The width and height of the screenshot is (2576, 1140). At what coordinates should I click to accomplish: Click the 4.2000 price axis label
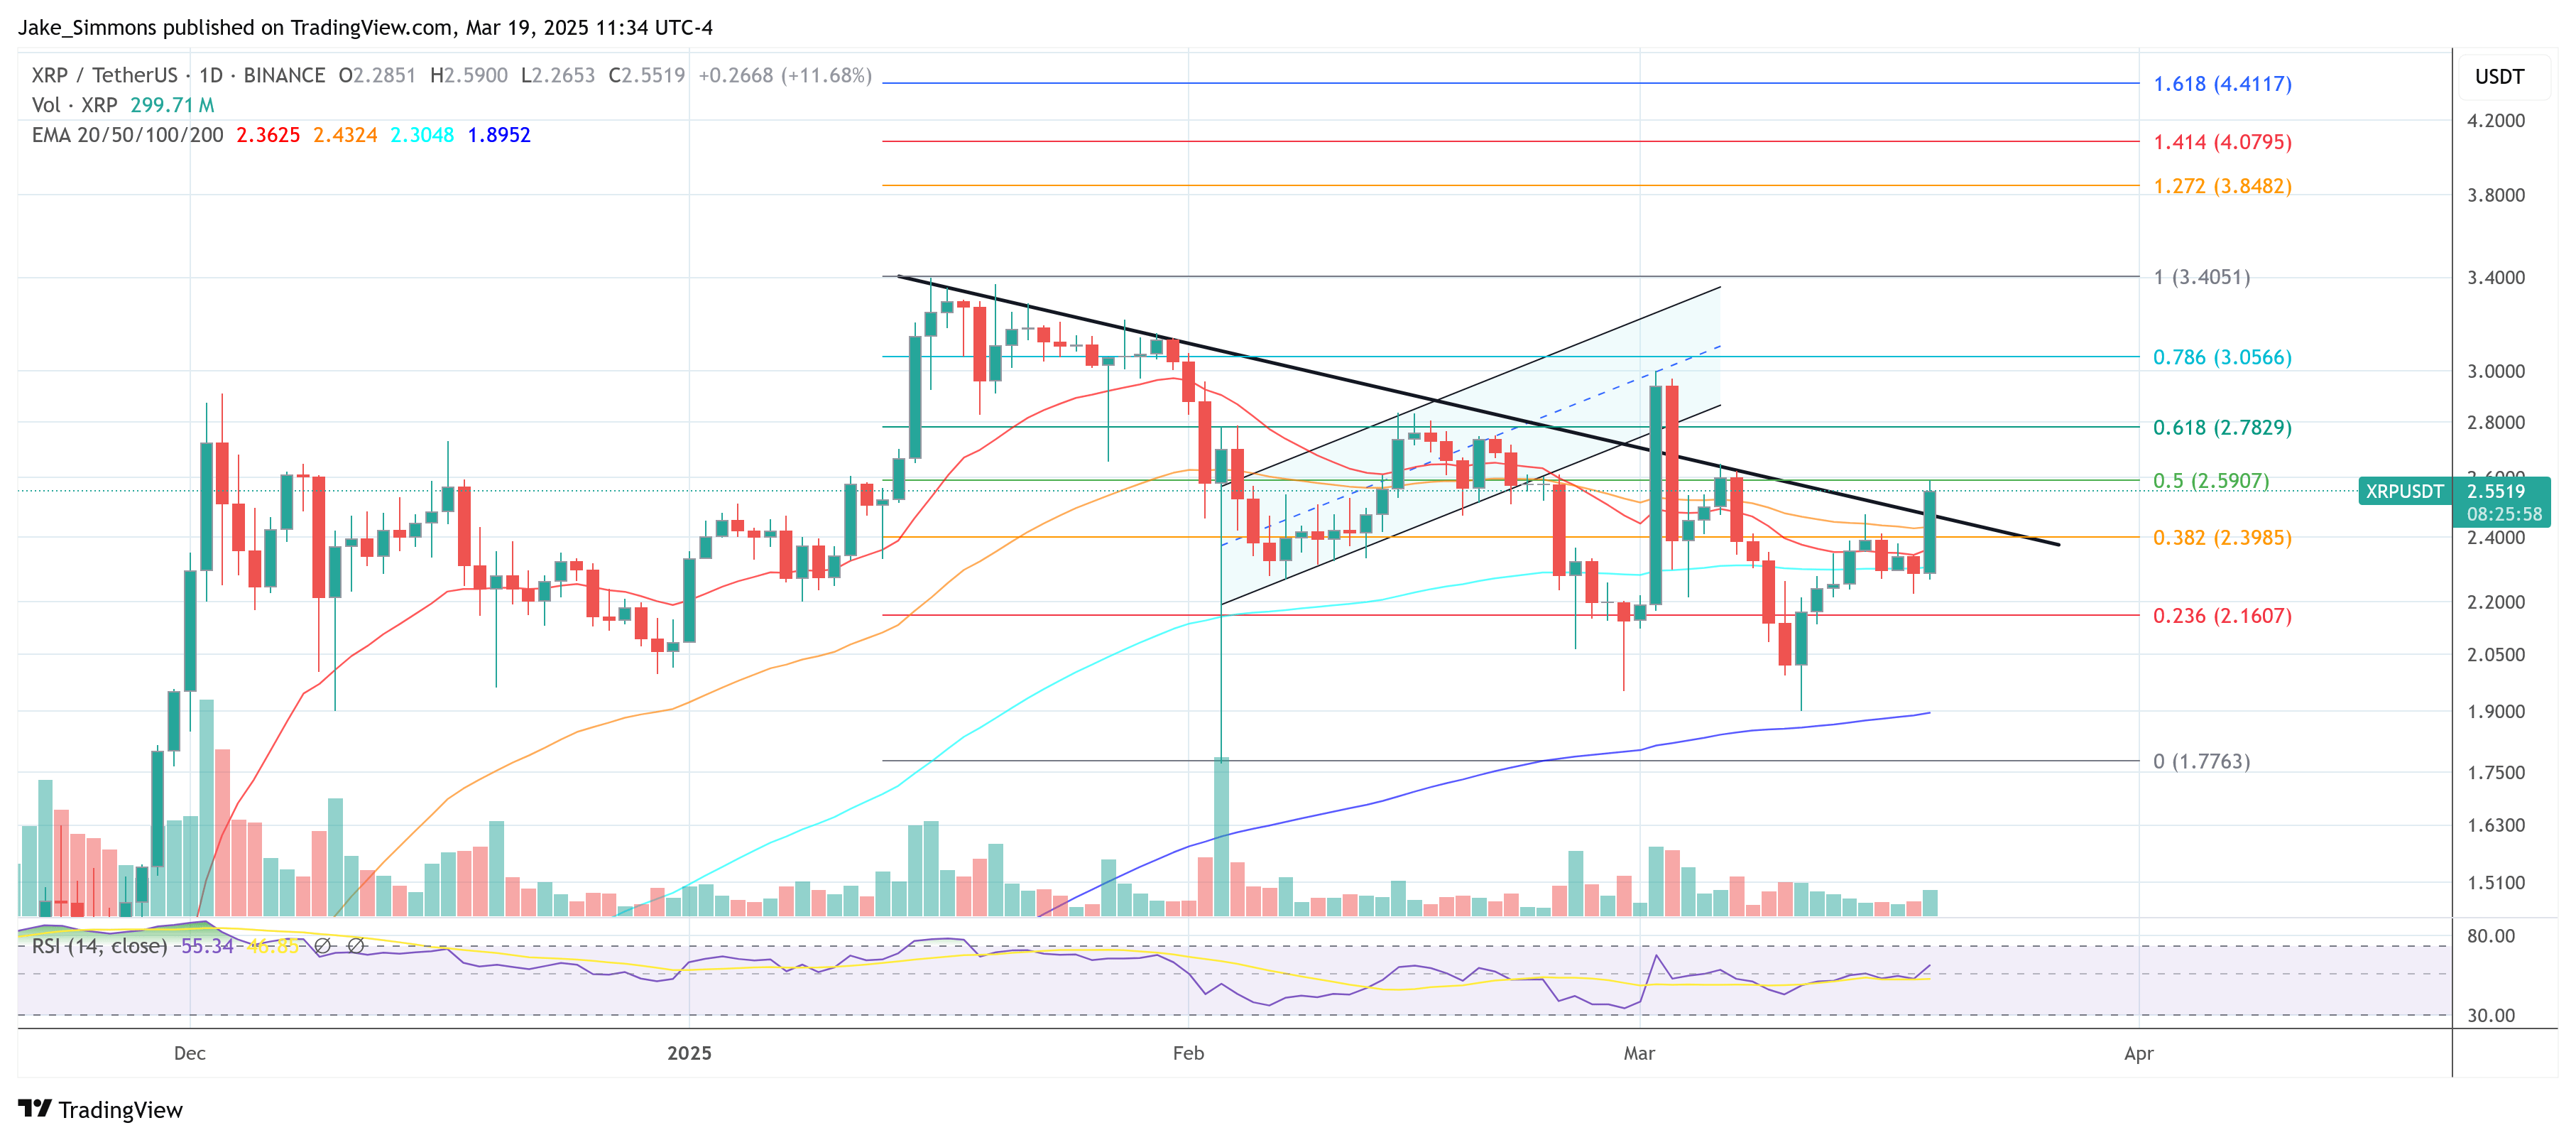2496,120
